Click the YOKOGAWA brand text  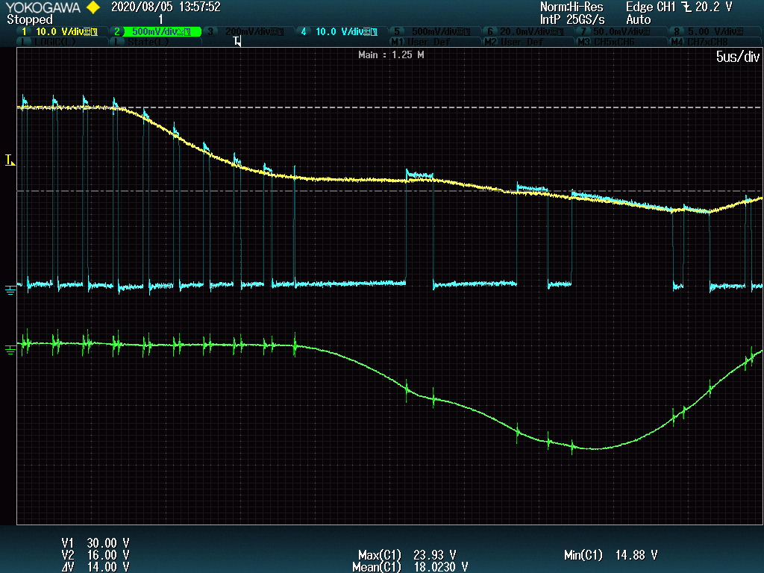click(43, 7)
